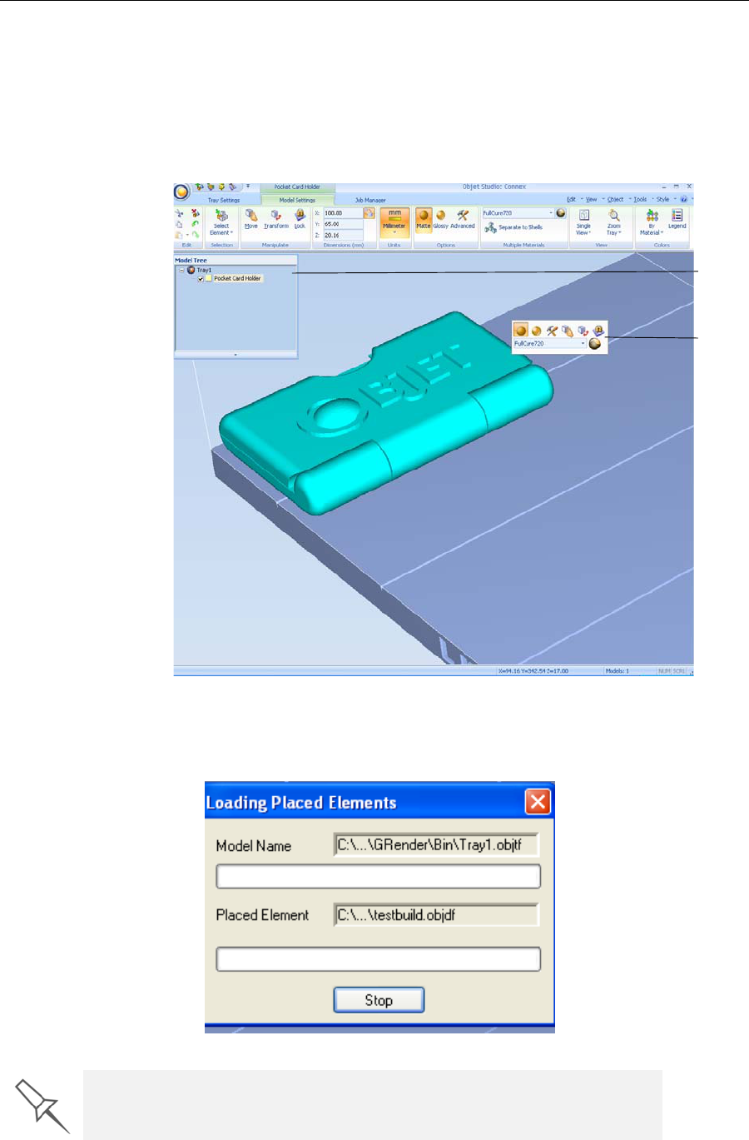Image resolution: width=749 pixels, height=1140 pixels.
Task: Click the help icon in the menu bar
Action: coord(684,200)
